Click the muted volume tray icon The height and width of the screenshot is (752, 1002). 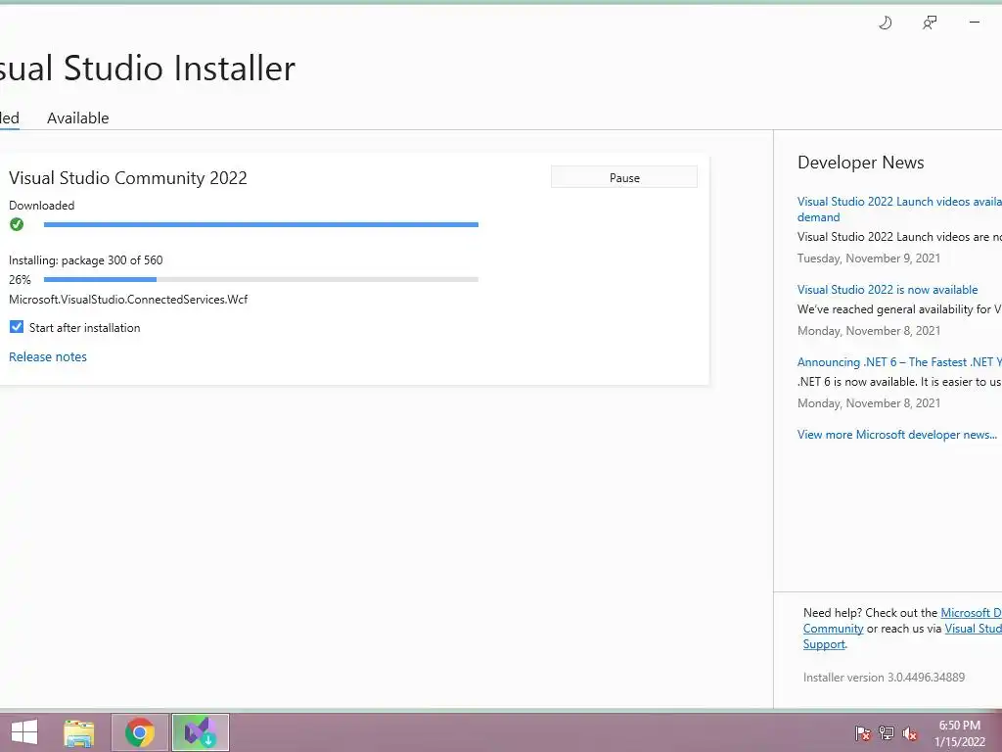910,733
